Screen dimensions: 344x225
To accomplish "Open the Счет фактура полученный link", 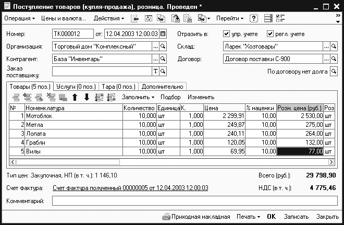I will (130, 188).
